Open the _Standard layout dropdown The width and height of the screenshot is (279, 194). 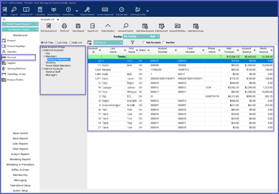121,42
